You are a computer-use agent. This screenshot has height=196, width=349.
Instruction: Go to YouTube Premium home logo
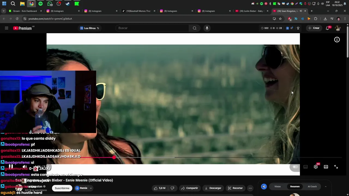point(22,28)
